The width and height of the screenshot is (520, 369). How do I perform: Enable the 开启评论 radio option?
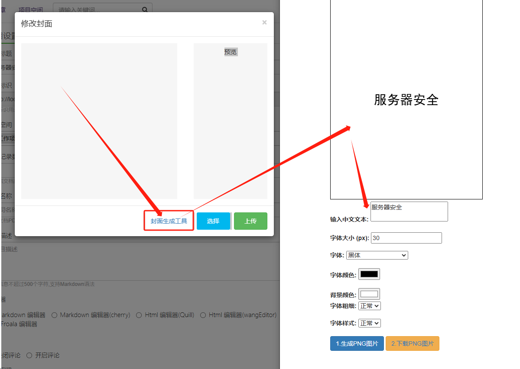(29, 355)
